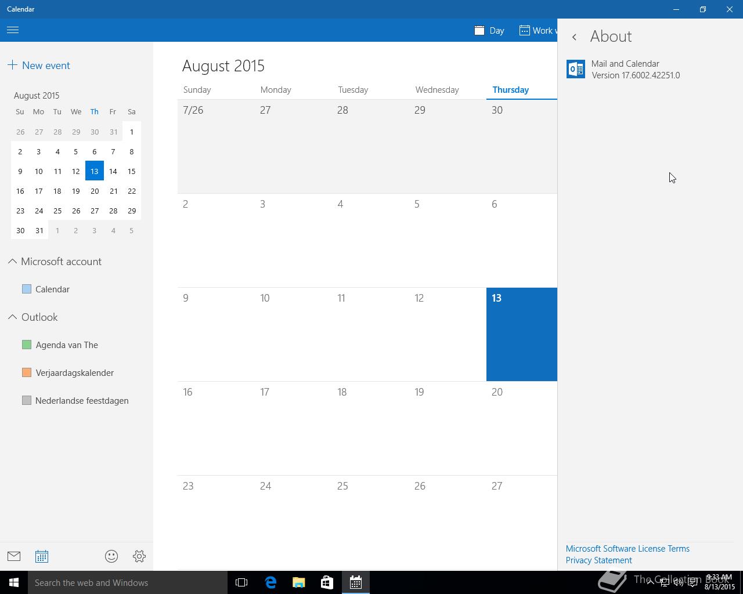Select July 26 in mini calendar

pos(20,132)
